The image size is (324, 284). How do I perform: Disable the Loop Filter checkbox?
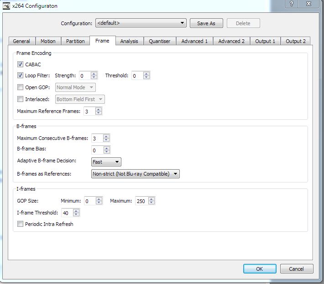pos(20,75)
